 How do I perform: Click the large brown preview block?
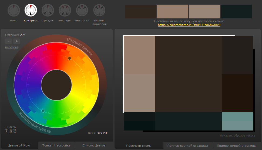189,74
